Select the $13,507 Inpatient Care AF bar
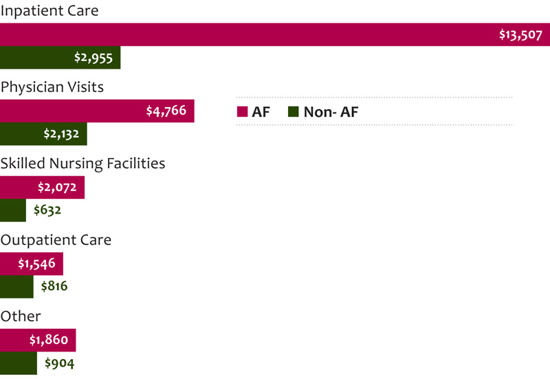 pos(275,35)
